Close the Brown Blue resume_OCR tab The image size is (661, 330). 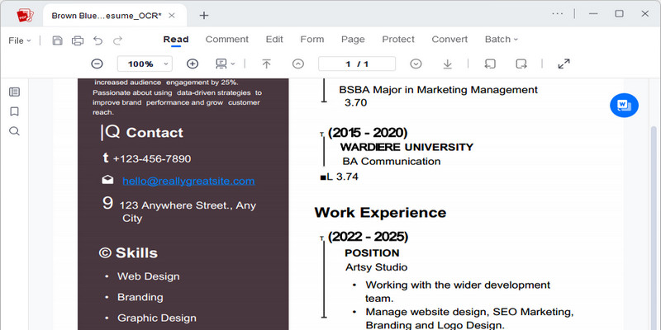172,16
